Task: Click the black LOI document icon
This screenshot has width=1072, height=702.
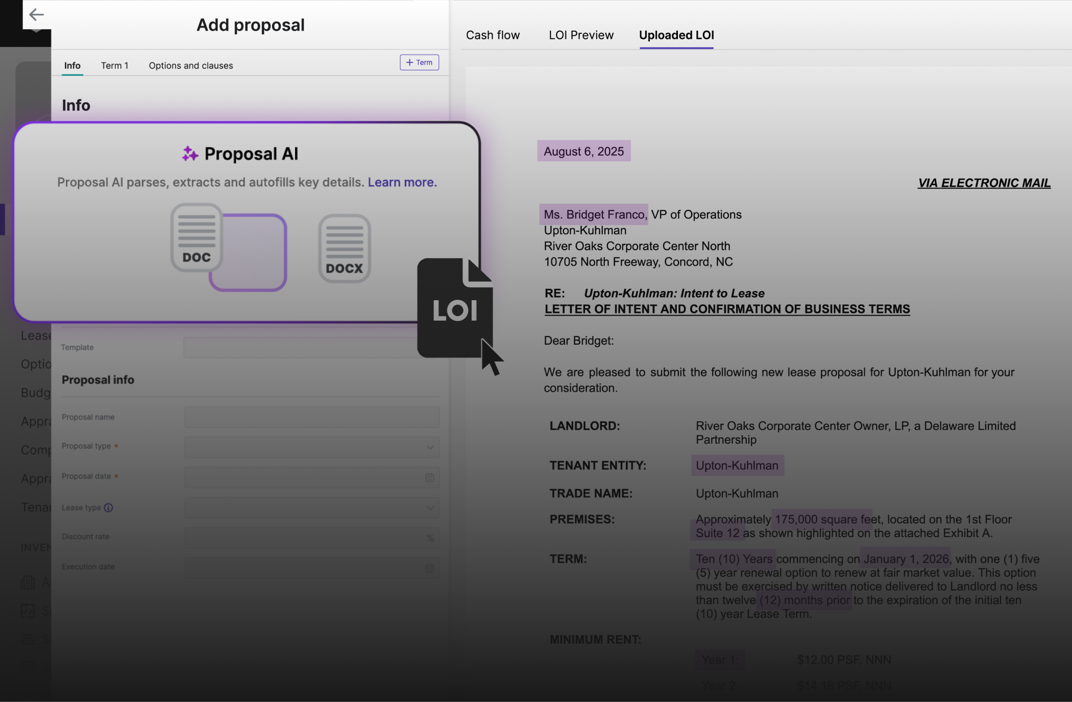Action: pyautogui.click(x=455, y=308)
